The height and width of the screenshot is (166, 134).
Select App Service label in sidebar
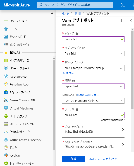(18, 77)
